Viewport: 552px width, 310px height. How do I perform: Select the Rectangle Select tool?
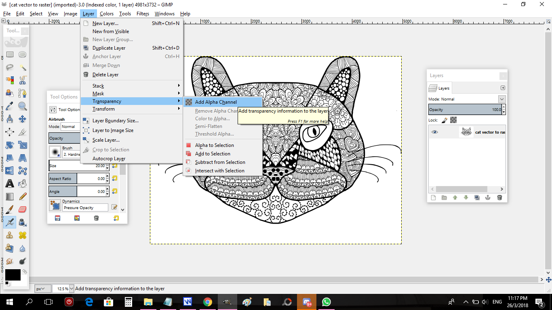(x=10, y=54)
